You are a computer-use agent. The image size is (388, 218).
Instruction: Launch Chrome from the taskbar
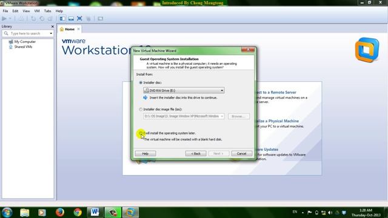tap(78, 213)
